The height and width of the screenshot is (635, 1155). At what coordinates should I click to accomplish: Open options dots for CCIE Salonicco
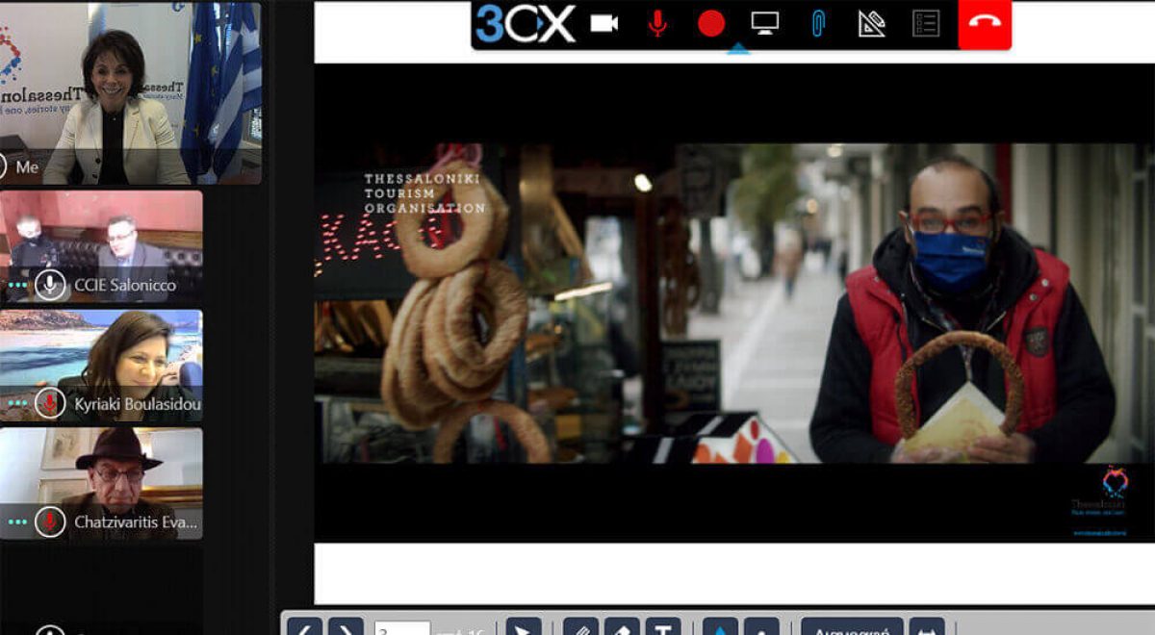(x=17, y=285)
